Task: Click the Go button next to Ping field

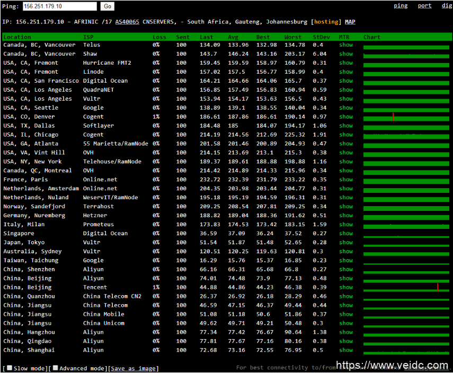Action: 108,6
